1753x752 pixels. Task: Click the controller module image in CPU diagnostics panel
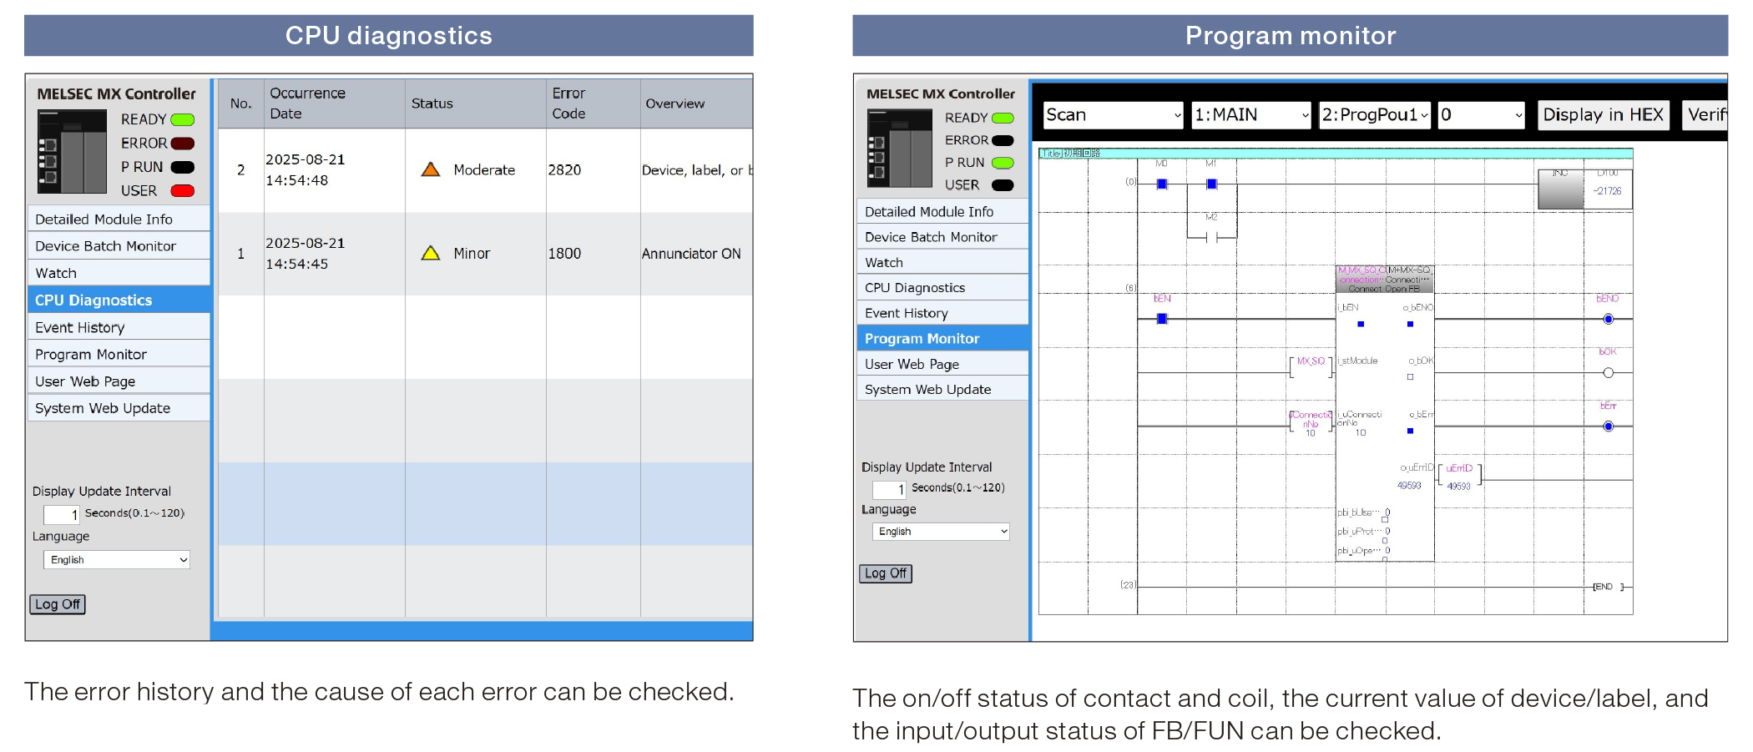coord(72,152)
